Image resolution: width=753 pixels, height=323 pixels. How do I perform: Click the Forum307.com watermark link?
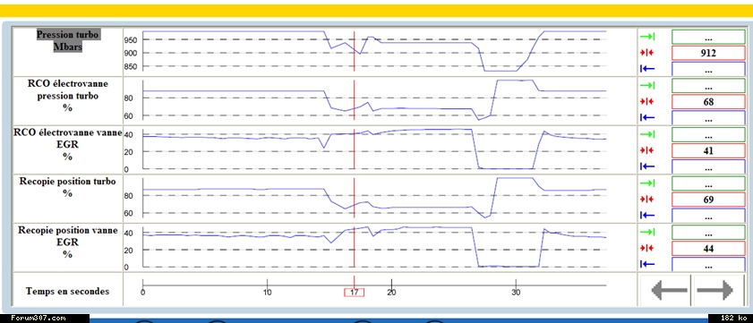[x=38, y=319]
